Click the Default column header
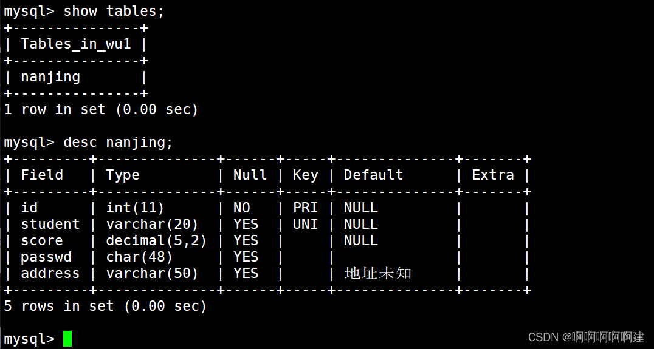The width and height of the screenshot is (654, 349). (373, 175)
